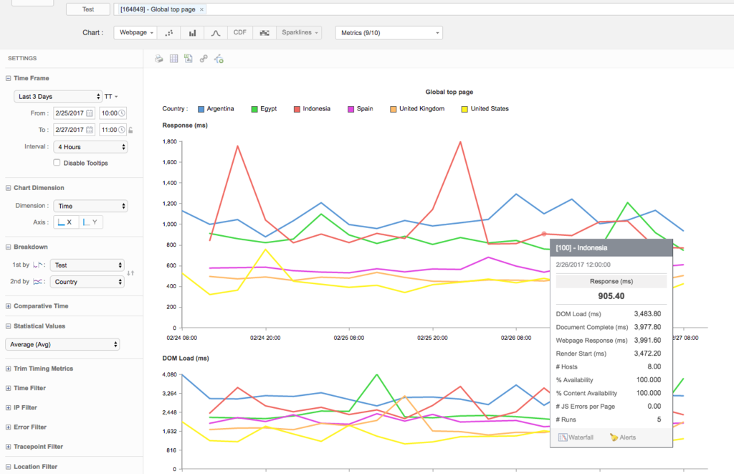The width and height of the screenshot is (734, 474).
Task: Enable the Disable Tooltips checkbox
Action: (57, 163)
